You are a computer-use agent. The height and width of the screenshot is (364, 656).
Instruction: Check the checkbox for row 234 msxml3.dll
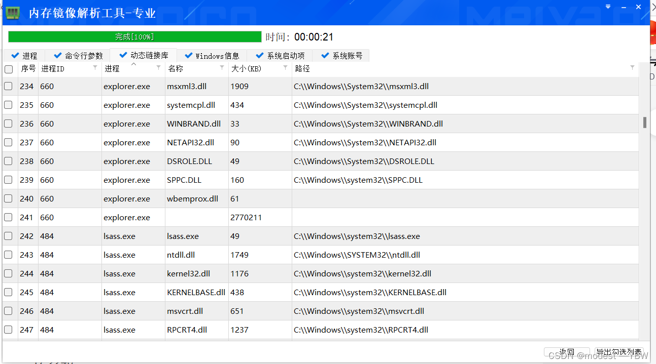click(8, 86)
